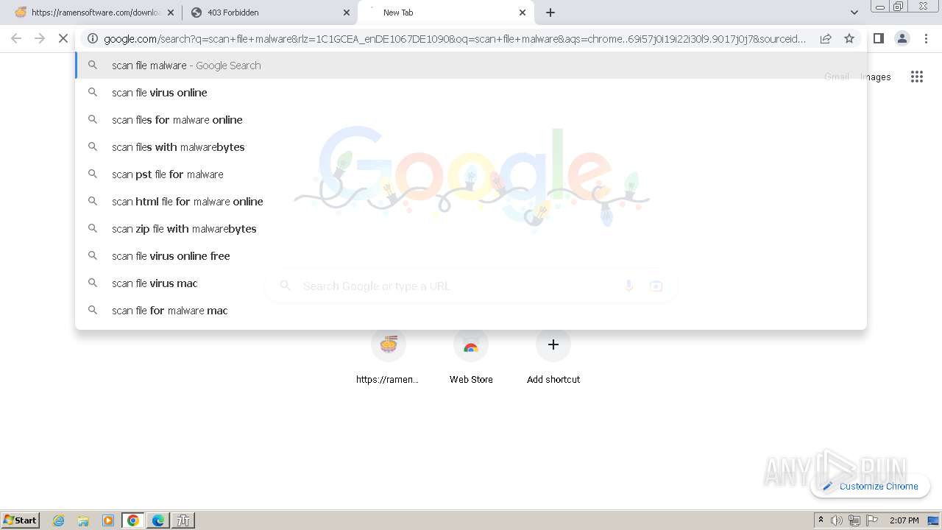
Task: Open the Google apps grid
Action: [x=916, y=77]
